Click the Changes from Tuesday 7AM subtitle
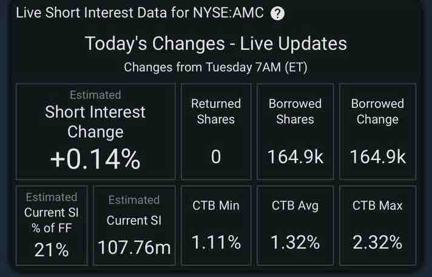 pos(216,67)
